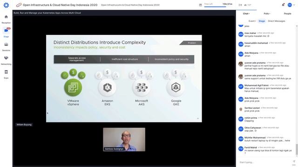This screenshot has height=167, width=298.
Task: Click the 'ternyata masalah mic :D' message
Action: pyautogui.click(x=257, y=36)
